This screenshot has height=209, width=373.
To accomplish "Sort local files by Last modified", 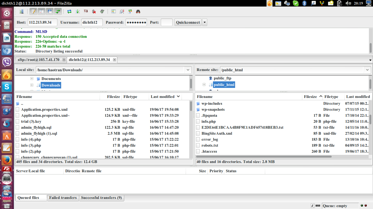I will click(x=165, y=97).
